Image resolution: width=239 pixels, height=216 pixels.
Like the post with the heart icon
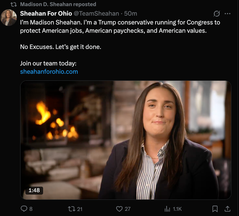click(x=119, y=209)
